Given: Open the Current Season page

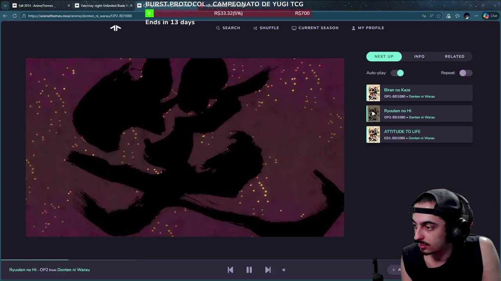Looking at the screenshot, I should tap(315, 28).
